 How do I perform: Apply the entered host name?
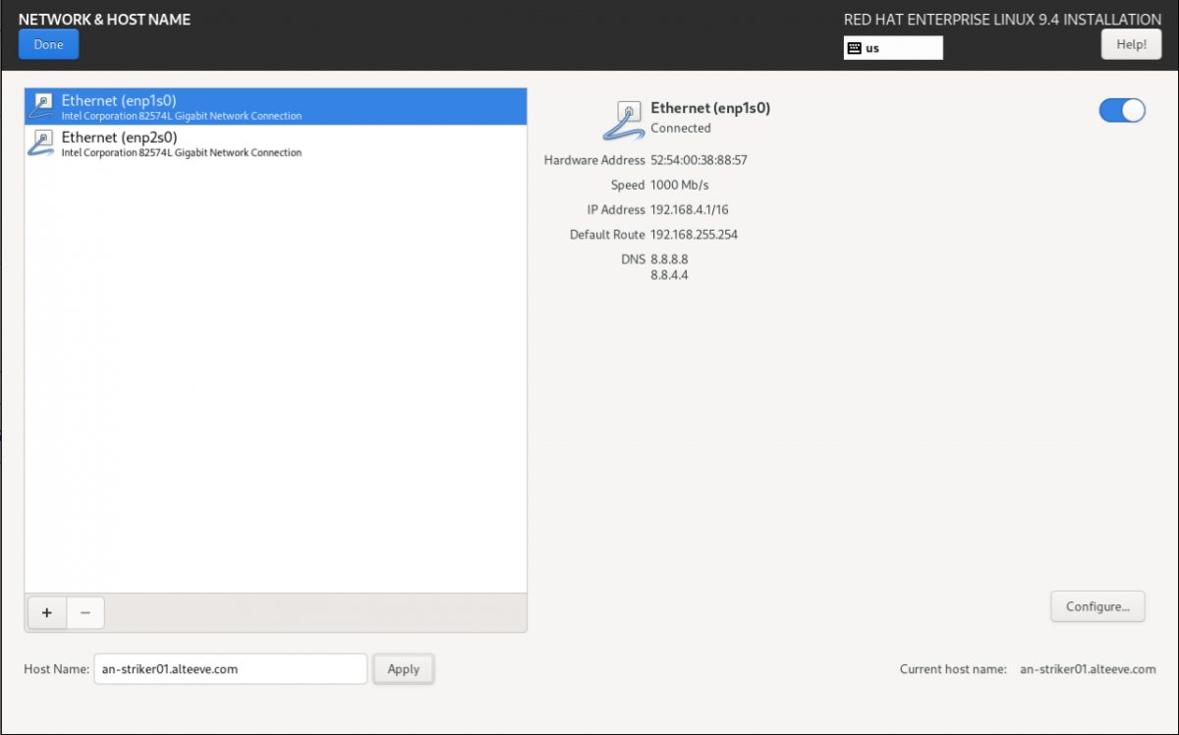403,669
